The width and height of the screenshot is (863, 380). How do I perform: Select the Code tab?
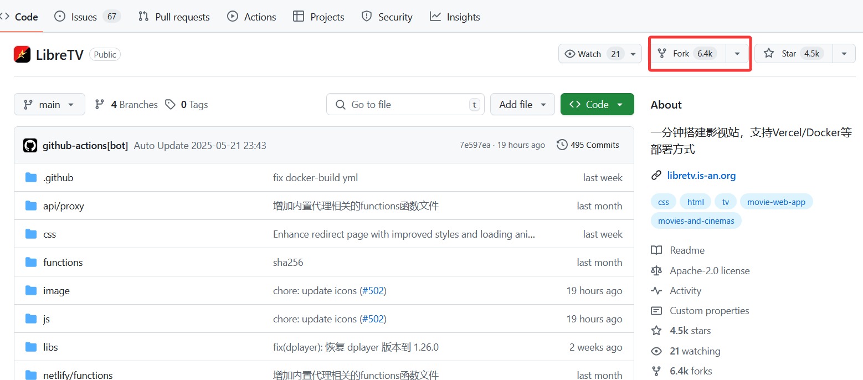[x=20, y=17]
